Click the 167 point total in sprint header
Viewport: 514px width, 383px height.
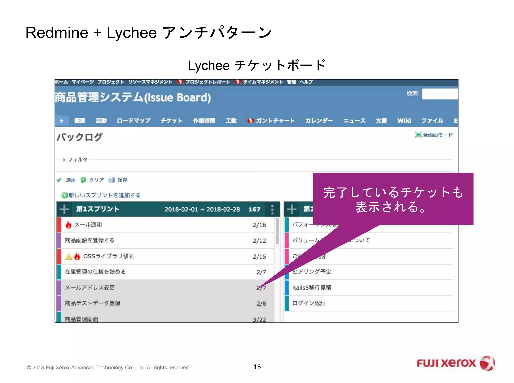[254, 209]
